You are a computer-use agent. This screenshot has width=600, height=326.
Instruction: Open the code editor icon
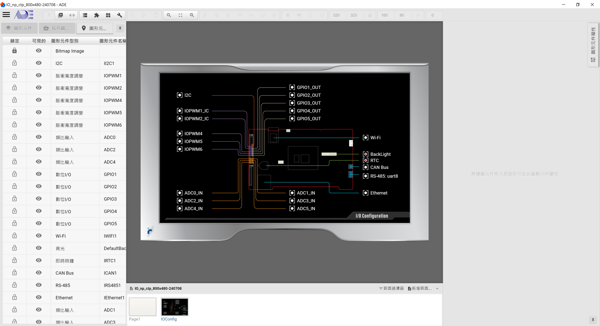(x=72, y=15)
